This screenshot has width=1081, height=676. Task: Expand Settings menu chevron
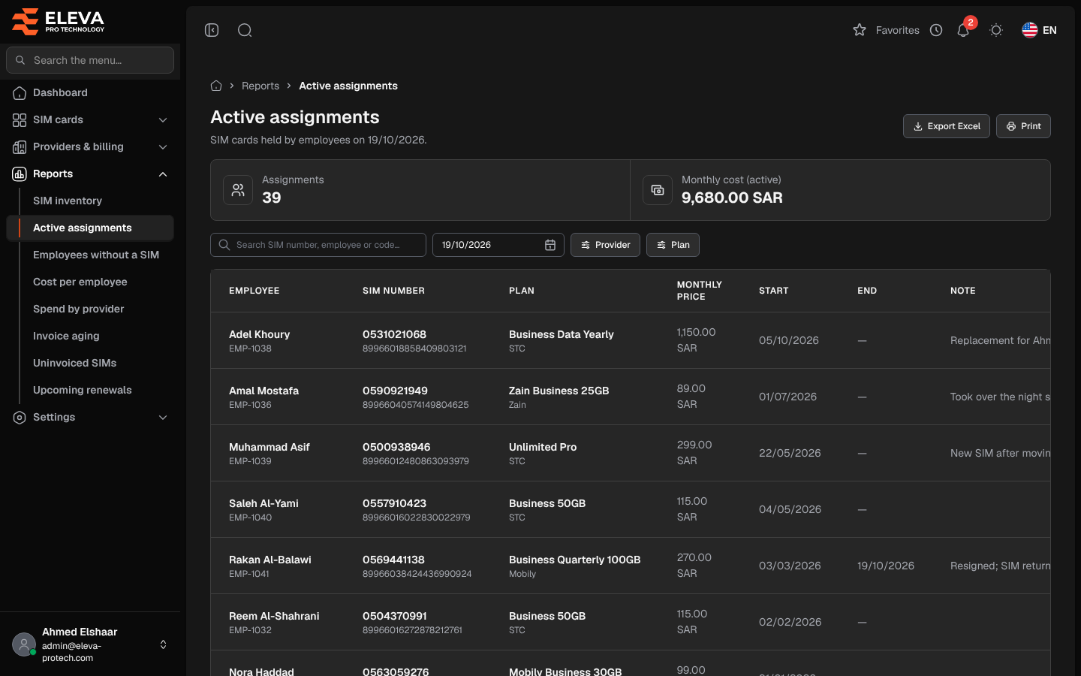pyautogui.click(x=163, y=418)
